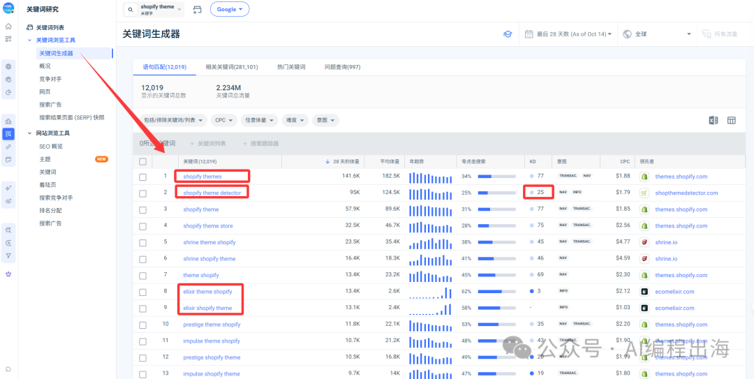The height and width of the screenshot is (379, 754).
Task: Open the ecomelixir.com link in row 9
Action: [674, 308]
